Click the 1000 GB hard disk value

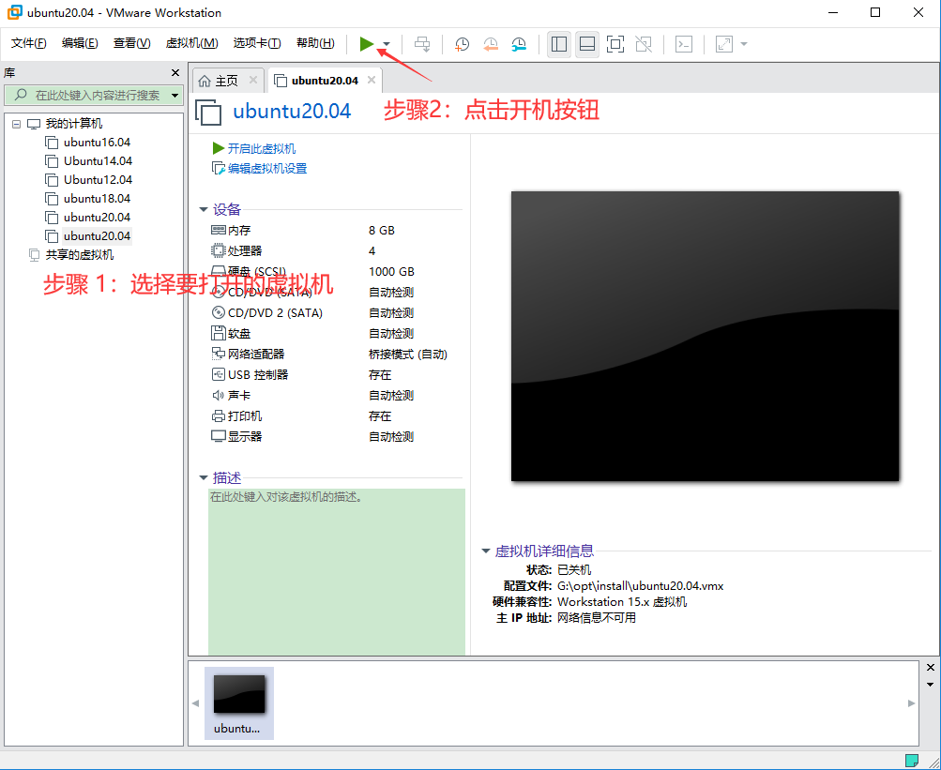pos(391,272)
